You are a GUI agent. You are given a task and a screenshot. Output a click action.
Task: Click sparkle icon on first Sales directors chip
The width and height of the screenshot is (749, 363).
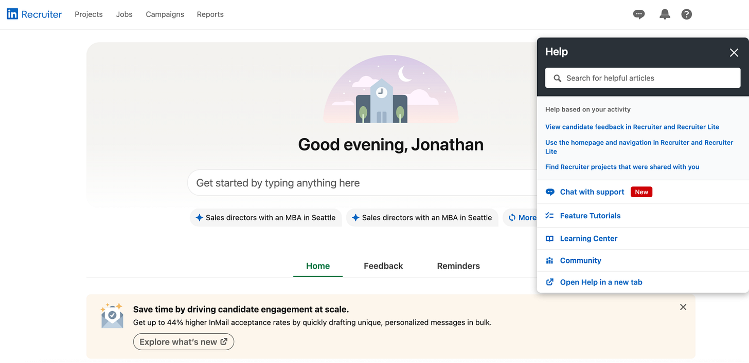pos(199,218)
